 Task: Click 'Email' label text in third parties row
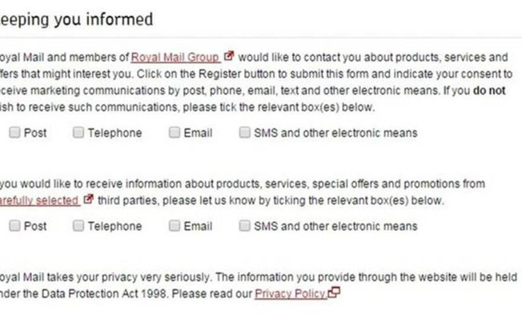tap(198, 226)
